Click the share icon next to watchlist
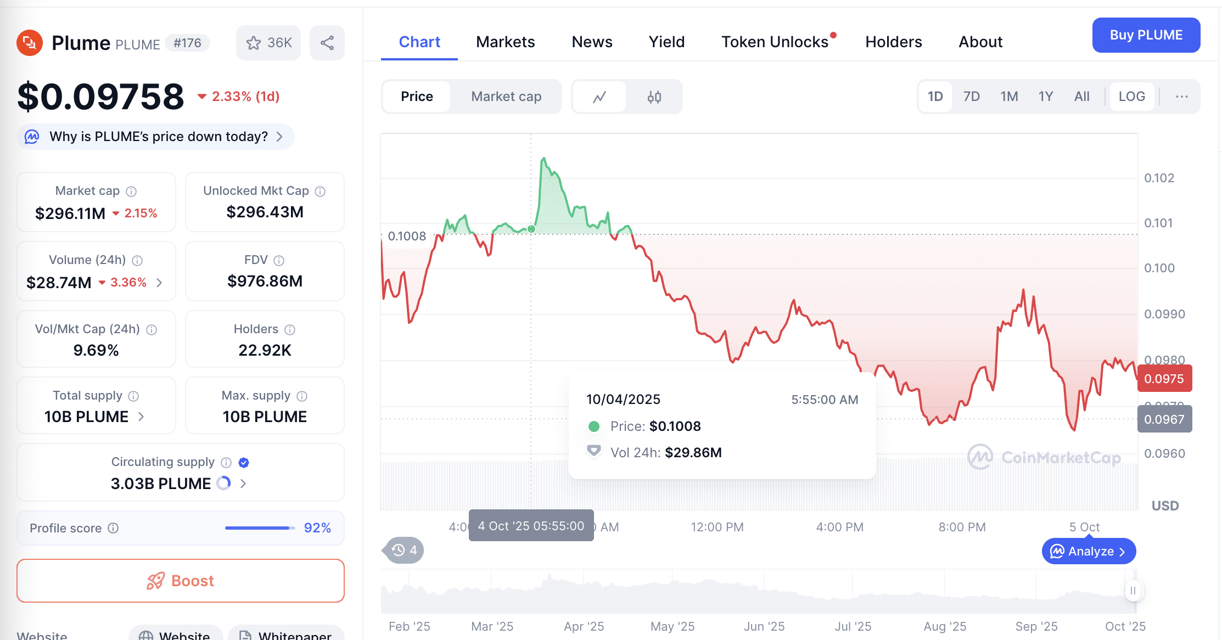This screenshot has height=640, width=1222. [327, 43]
